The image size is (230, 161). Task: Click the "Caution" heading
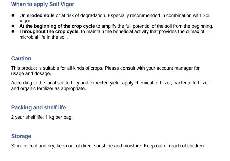(21, 58)
